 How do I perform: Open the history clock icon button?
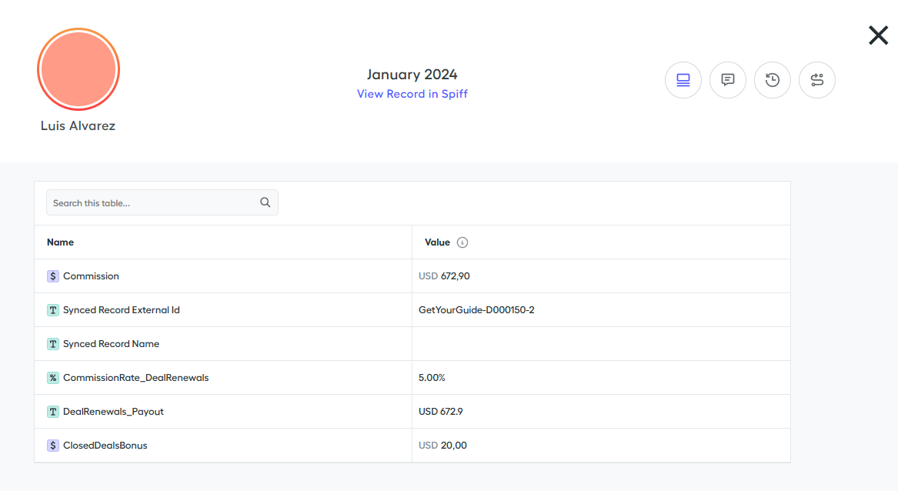point(773,80)
